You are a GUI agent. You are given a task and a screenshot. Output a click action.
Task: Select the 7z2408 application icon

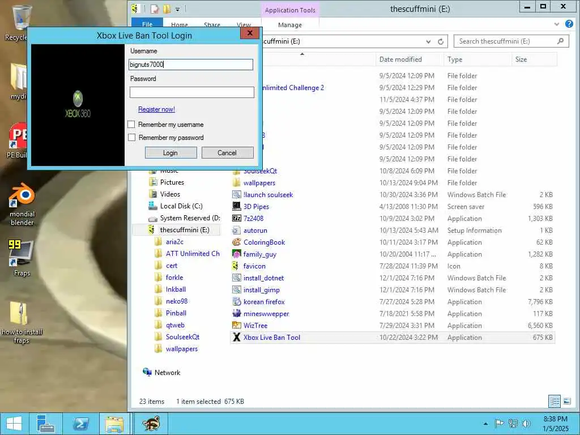coord(236,218)
